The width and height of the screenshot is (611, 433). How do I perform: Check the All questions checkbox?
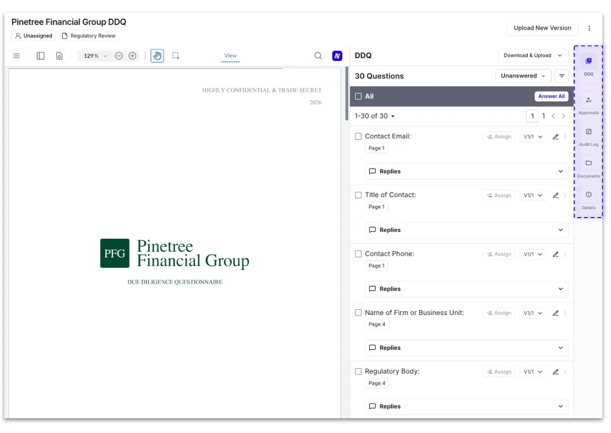pos(358,96)
